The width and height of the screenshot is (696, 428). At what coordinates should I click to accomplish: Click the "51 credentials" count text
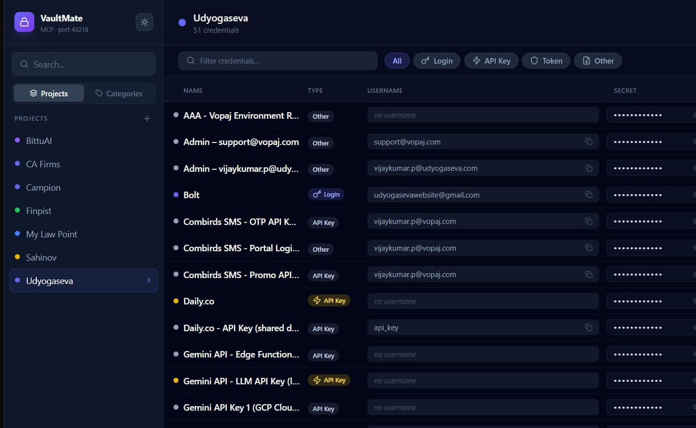(x=216, y=30)
